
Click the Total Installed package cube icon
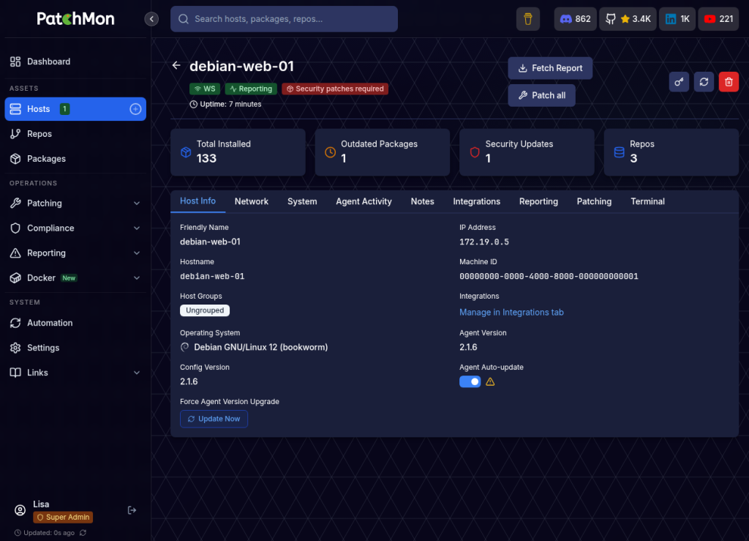click(x=186, y=152)
